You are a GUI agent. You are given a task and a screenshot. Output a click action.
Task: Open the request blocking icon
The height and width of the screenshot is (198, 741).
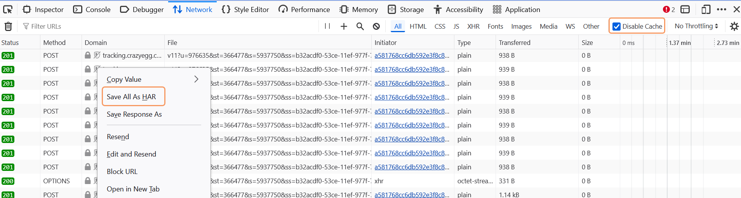(376, 26)
